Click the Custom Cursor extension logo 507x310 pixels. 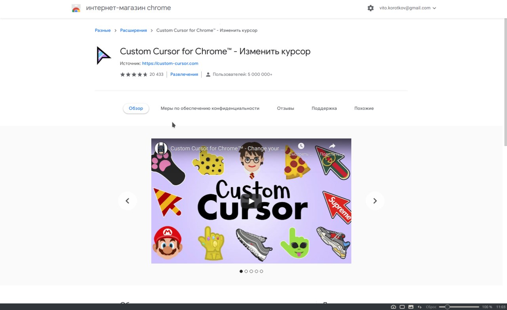point(104,55)
